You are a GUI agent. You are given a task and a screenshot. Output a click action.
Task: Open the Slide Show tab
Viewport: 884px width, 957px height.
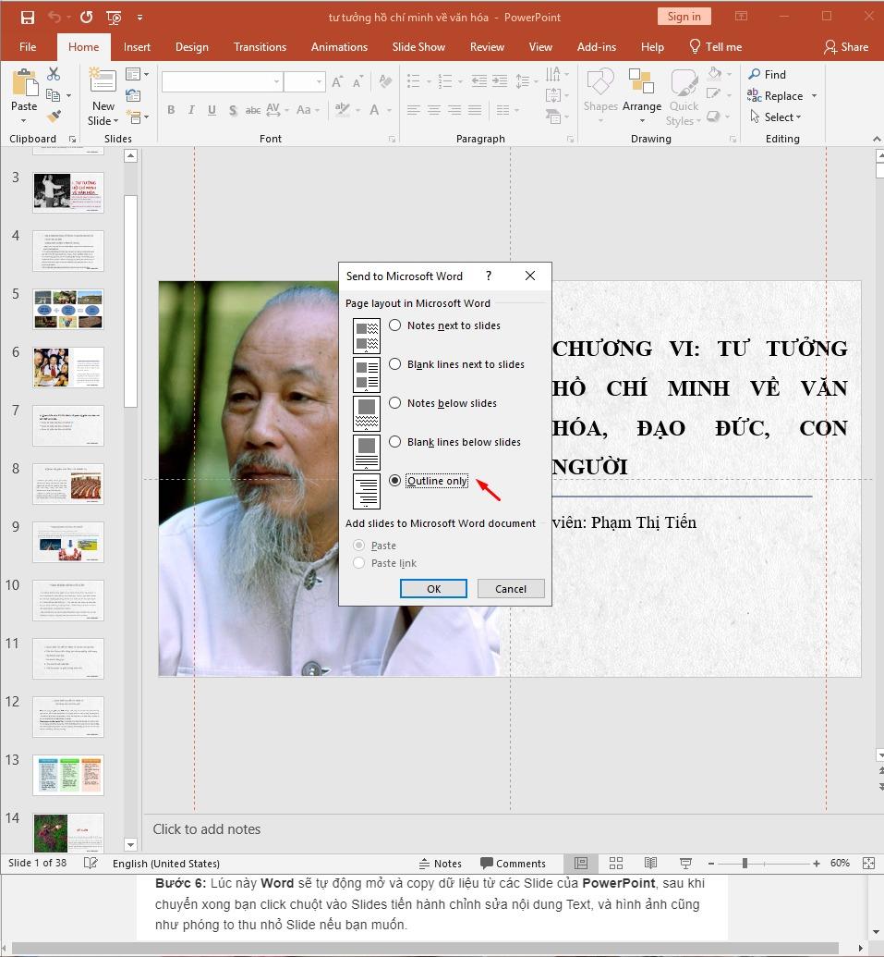click(x=418, y=46)
